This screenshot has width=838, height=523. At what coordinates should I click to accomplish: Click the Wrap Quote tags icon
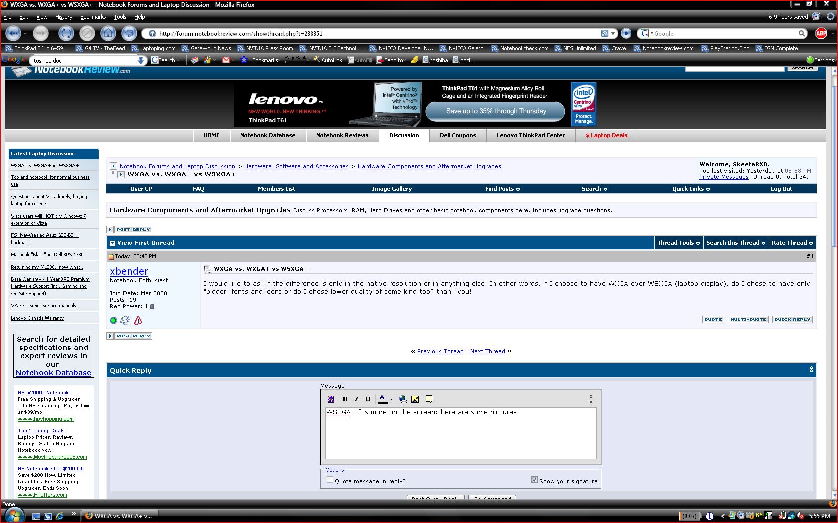429,399
